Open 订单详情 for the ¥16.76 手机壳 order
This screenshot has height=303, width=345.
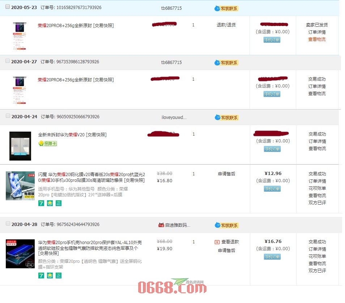point(317,249)
